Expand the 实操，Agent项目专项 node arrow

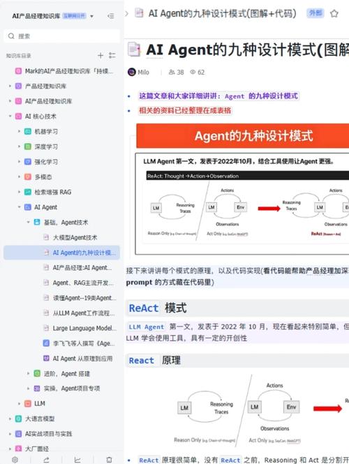(x=28, y=389)
